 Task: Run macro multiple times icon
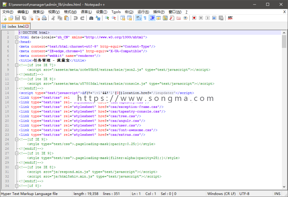click(214, 18)
